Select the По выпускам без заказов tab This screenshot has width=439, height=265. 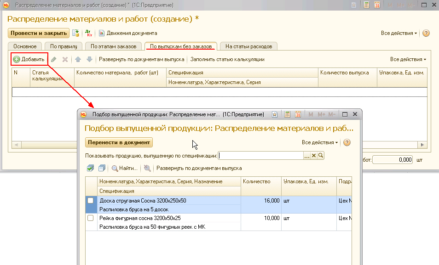click(x=181, y=46)
